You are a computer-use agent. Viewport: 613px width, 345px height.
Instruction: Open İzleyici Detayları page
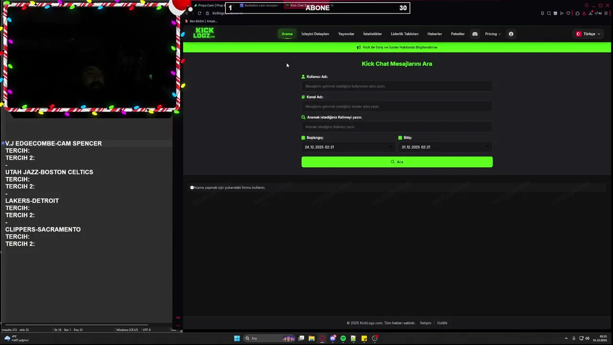(315, 34)
